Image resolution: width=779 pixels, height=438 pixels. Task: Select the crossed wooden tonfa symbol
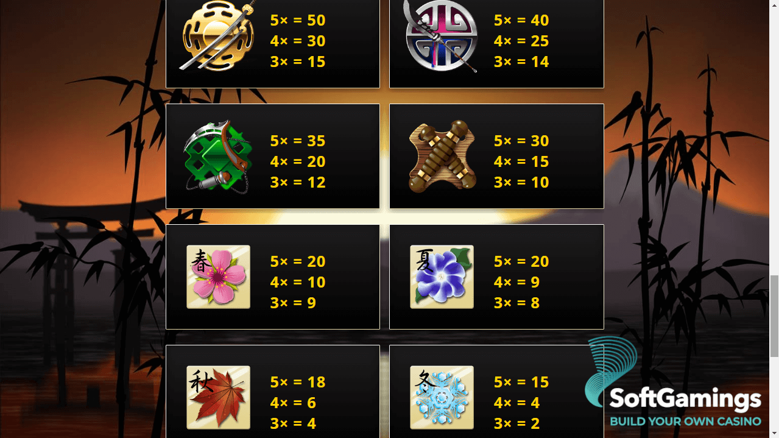(442, 157)
